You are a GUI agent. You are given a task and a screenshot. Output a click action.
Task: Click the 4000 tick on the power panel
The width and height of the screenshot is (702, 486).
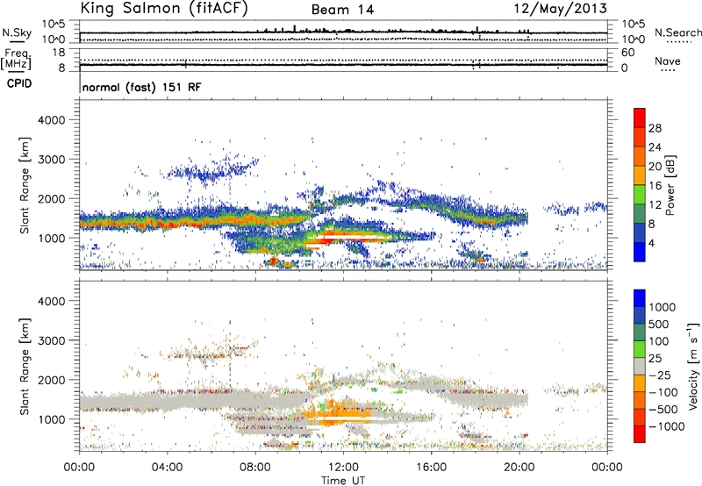52,120
